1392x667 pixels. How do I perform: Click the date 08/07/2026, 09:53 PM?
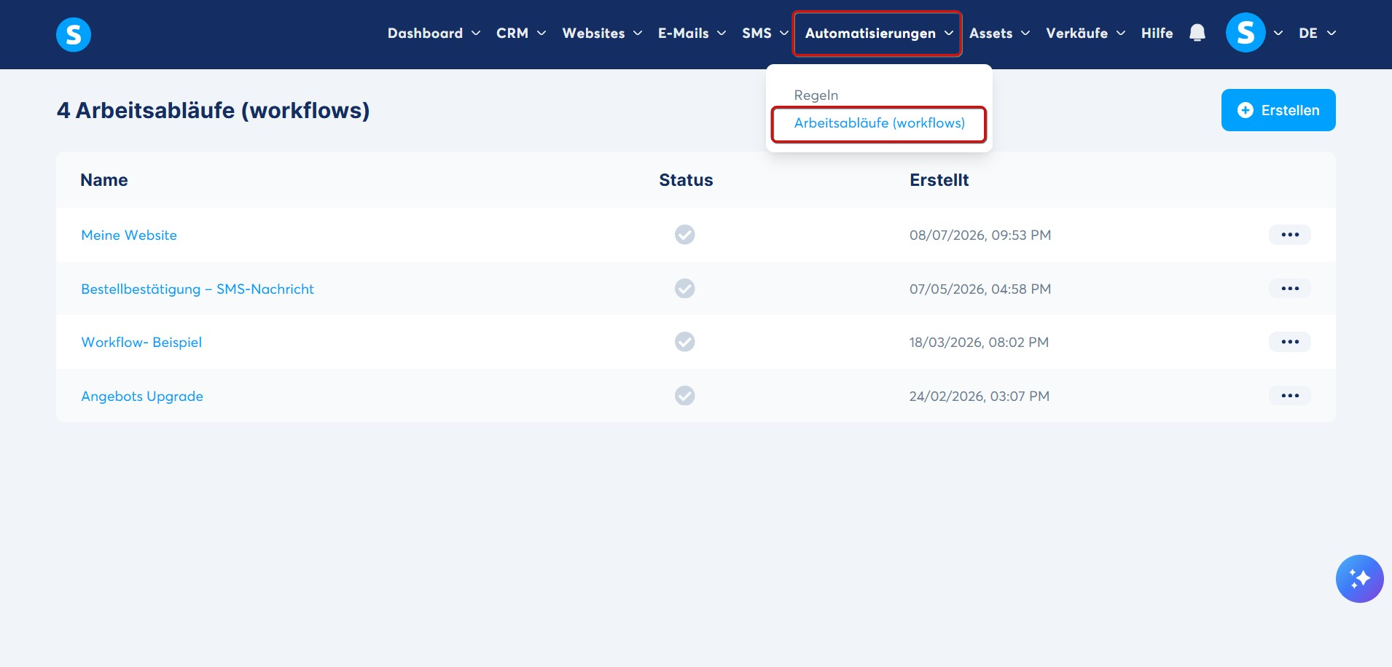(x=980, y=235)
